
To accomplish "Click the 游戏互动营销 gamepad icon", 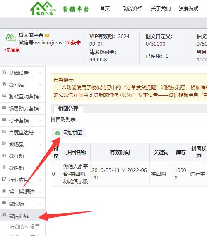I will coord(4,96).
